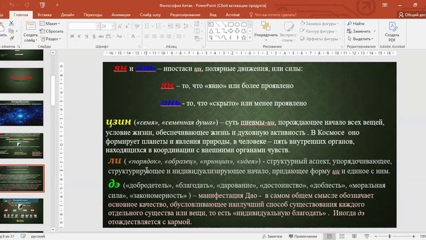Click the Найти search icon
The height and width of the screenshot is (240, 426).
tap(349, 24)
